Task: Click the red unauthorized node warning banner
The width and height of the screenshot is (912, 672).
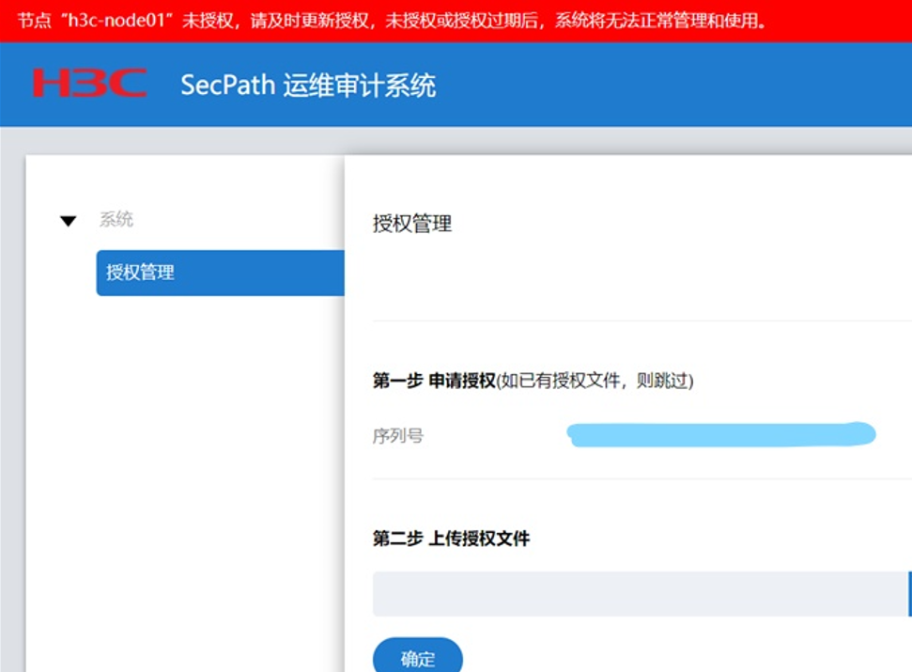Action: coord(456,21)
